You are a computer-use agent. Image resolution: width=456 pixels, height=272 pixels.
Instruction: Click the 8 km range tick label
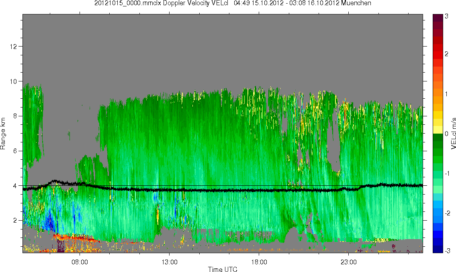coord(15,116)
